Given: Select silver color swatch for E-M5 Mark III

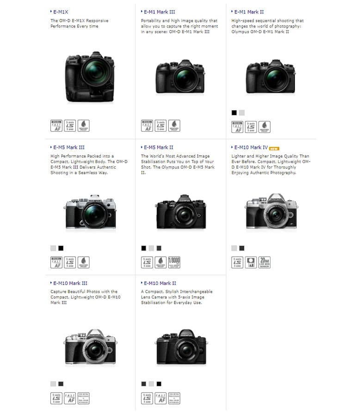Looking at the screenshot, I should coord(53,248).
